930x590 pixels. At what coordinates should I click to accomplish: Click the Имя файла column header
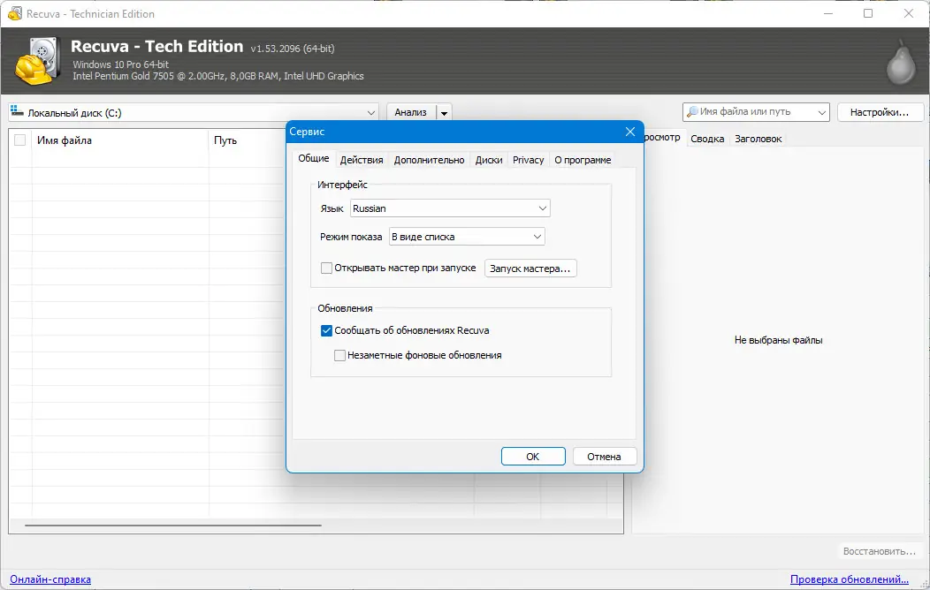(x=120, y=140)
